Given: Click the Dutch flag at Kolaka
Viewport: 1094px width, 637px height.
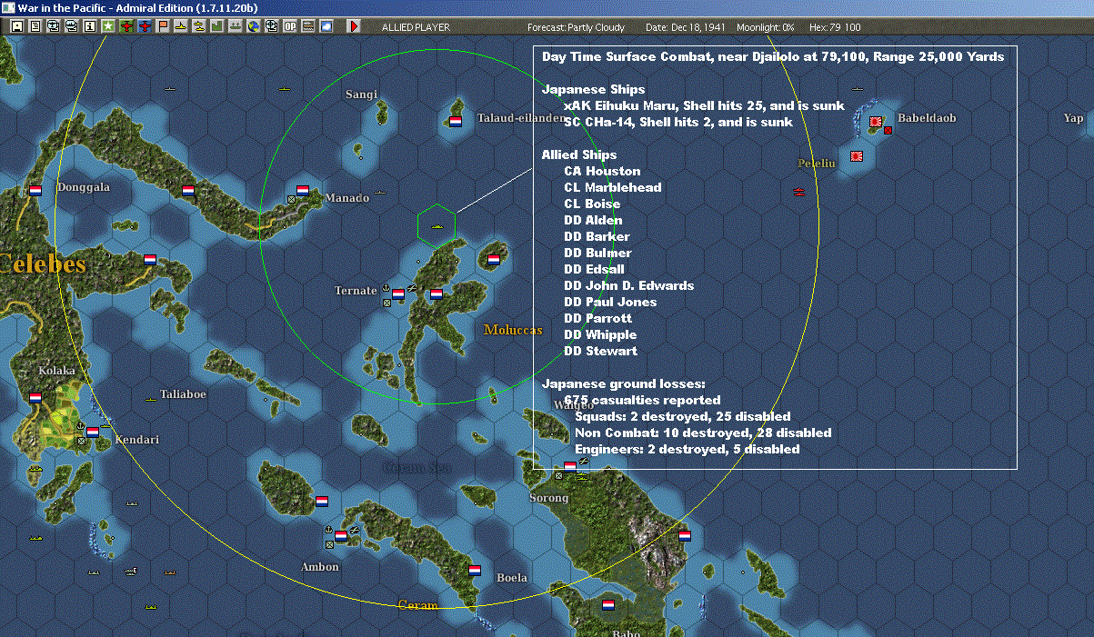Looking at the screenshot, I should (x=35, y=398).
